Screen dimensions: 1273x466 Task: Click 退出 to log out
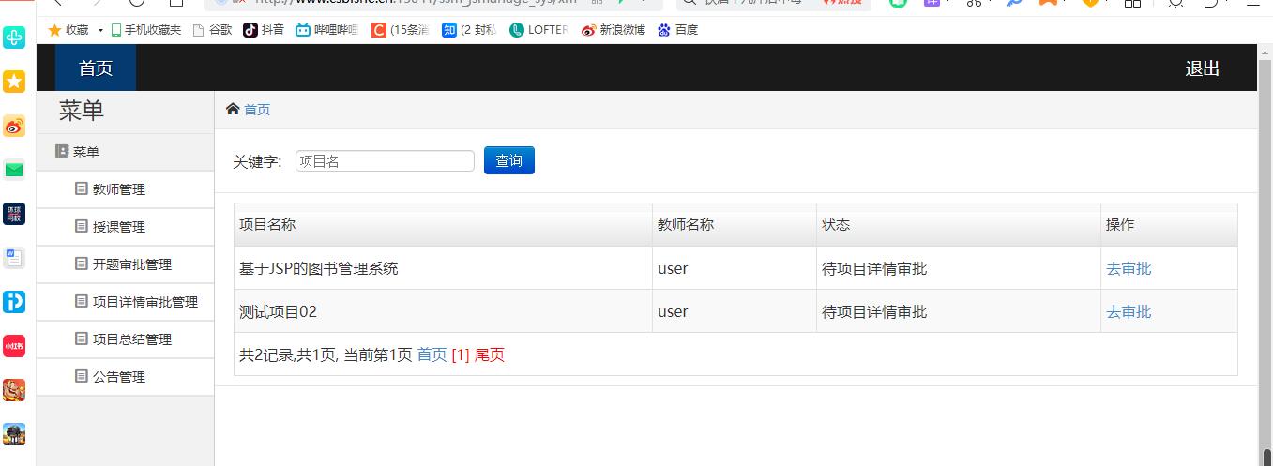point(1202,68)
